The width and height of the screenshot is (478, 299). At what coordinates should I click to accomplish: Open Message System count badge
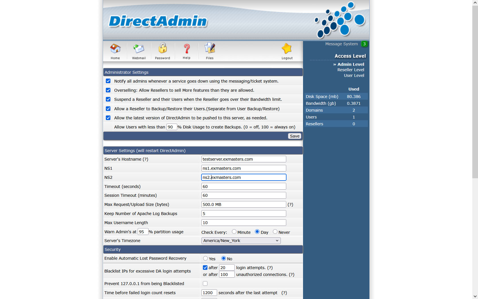[x=364, y=44]
